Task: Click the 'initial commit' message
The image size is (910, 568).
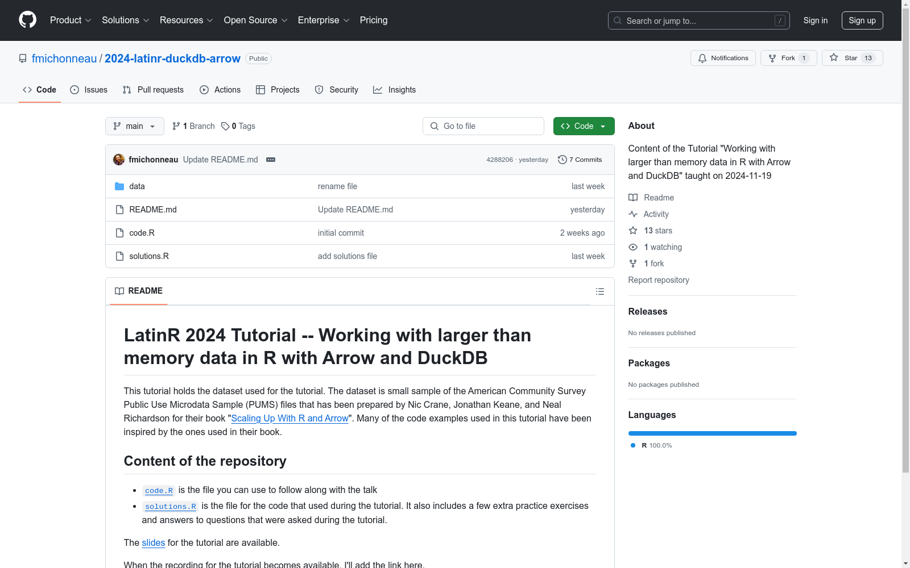Action: click(x=341, y=233)
